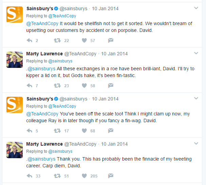Click Sainsbury's logo on 'off the scale' tweet
Viewport: 206px width, 185px height.
coord(15,105)
